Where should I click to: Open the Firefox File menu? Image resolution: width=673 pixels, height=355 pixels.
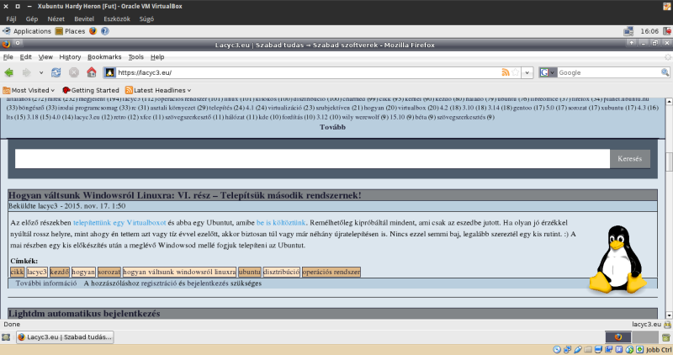(x=8, y=56)
